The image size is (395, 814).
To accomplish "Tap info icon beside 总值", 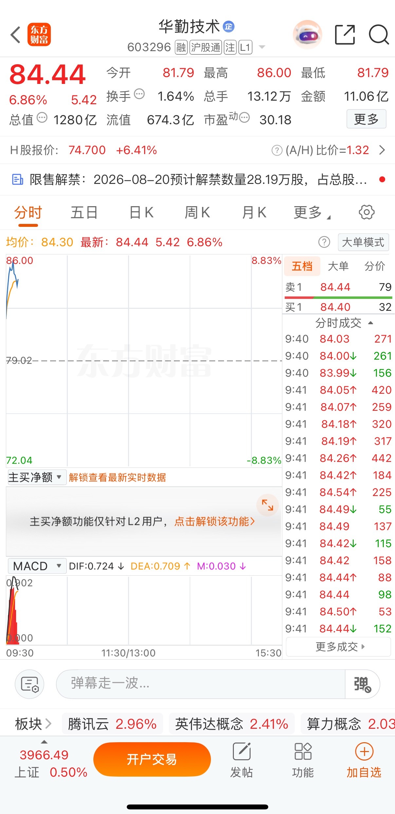I will [x=42, y=117].
